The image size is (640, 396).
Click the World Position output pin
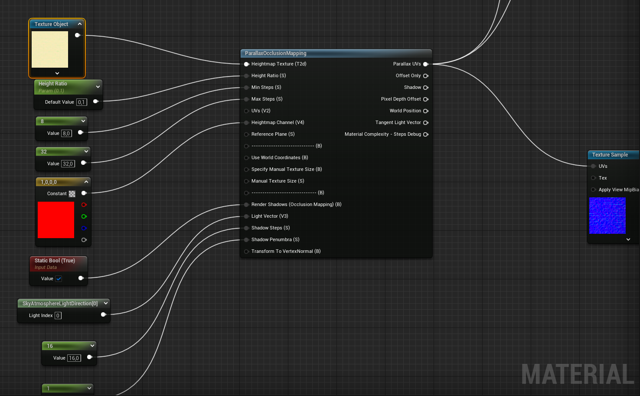click(x=426, y=111)
